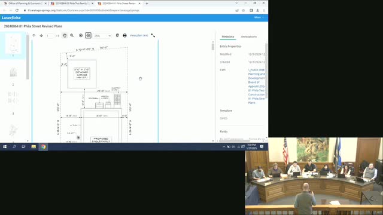Click the Chrome taskbar icon
This screenshot has width=383, height=215.
[x=43, y=146]
